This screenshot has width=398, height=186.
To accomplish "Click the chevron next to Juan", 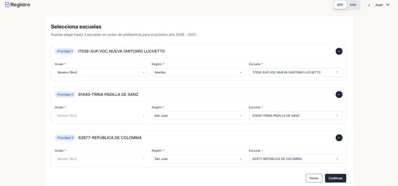I will [x=388, y=5].
